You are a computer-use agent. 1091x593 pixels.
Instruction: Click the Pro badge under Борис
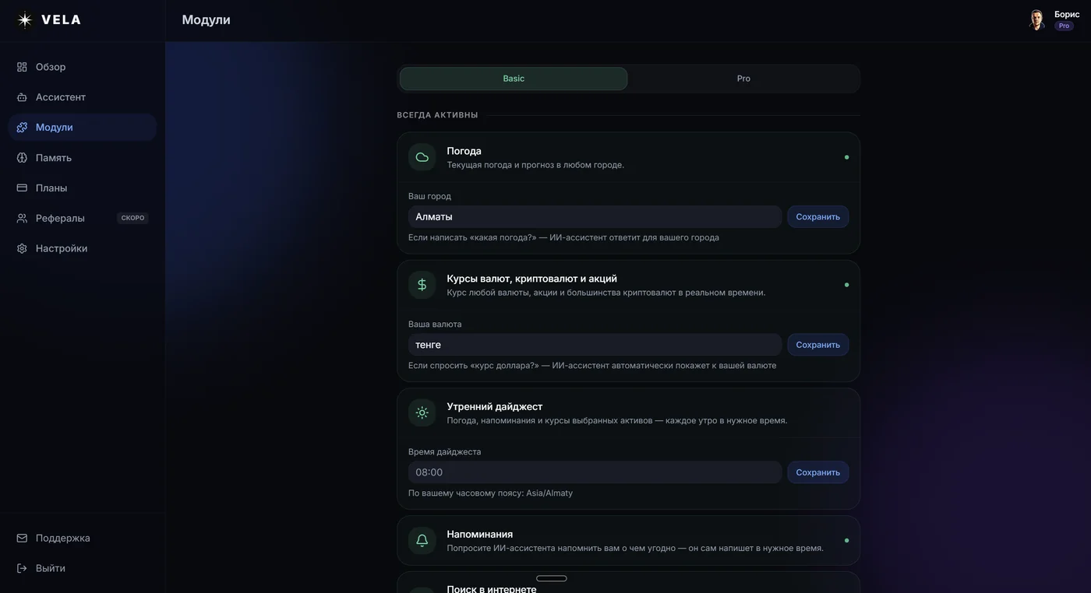pyautogui.click(x=1064, y=26)
